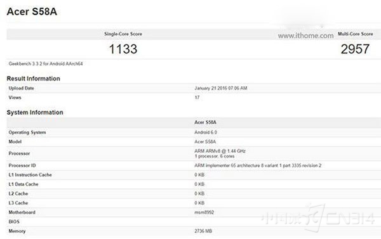Image resolution: width=381 pixels, height=239 pixels.
Task: Click the Result Information heading
Action: click(x=33, y=79)
